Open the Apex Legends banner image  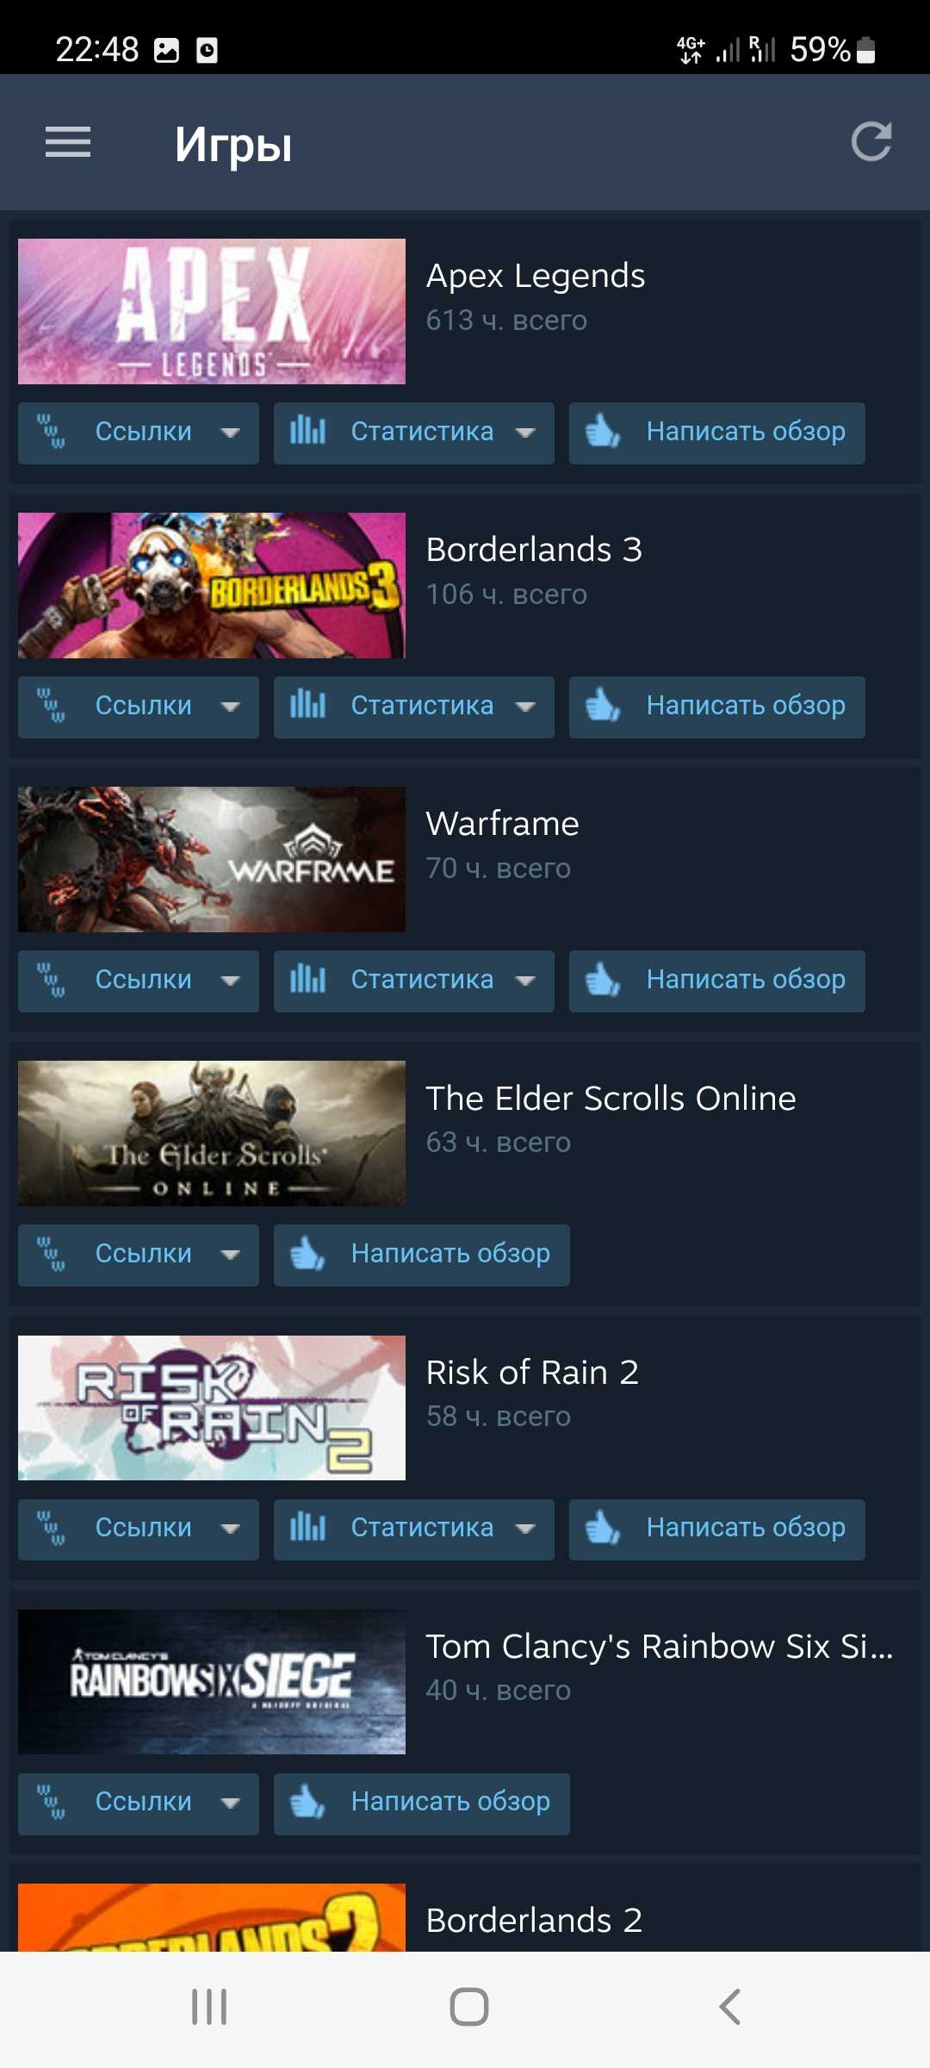tap(212, 311)
